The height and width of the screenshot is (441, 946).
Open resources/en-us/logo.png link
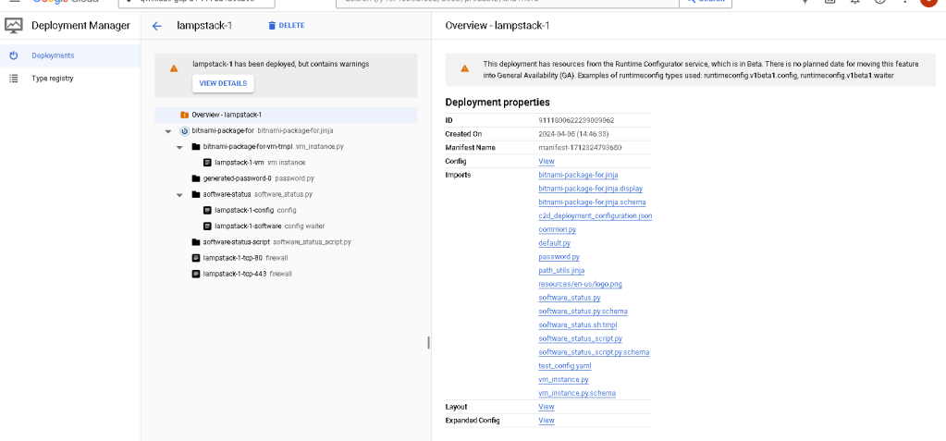(x=581, y=284)
